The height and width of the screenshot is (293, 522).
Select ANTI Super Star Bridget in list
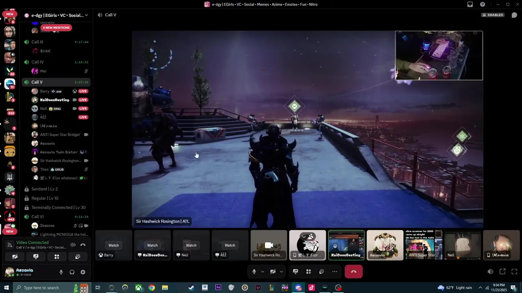[60, 135]
